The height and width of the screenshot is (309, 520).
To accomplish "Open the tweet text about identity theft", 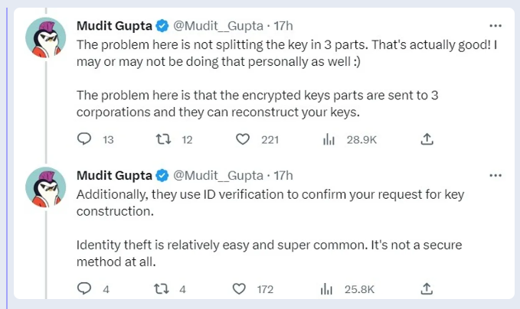I will coord(269,253).
